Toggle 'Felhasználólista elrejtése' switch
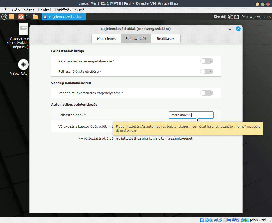The width and height of the screenshot is (272, 223). click(206, 71)
